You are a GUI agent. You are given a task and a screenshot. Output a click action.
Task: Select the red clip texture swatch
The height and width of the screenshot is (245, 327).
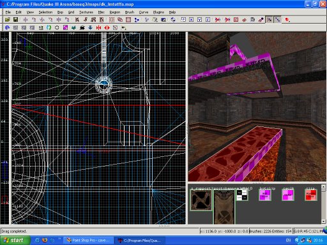[311, 195]
